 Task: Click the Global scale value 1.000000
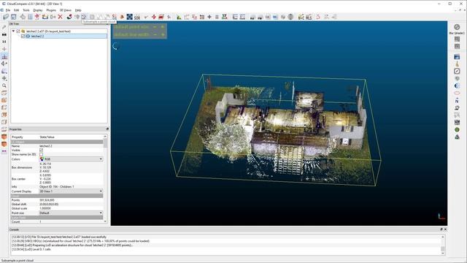[45, 208]
